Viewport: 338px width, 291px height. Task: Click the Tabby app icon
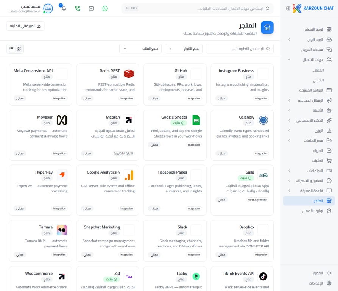196,276
